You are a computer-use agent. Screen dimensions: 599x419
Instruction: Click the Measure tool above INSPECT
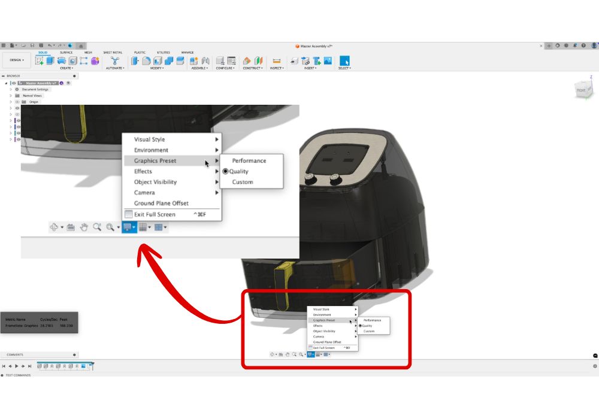point(276,60)
